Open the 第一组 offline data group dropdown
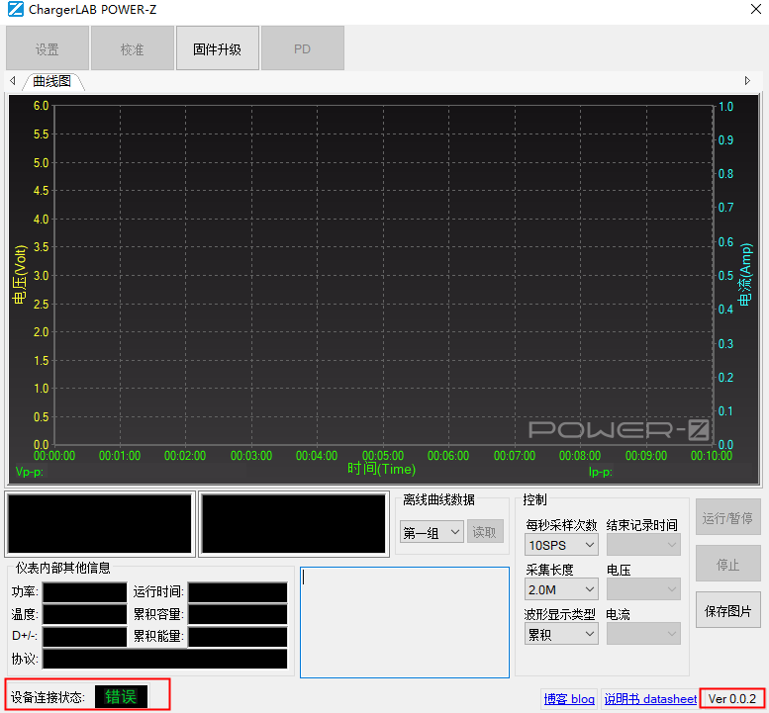This screenshot has height=713, width=769. click(x=432, y=532)
